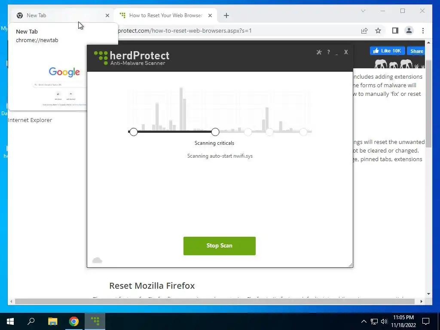Open the network status tray icon
440x330 pixels.
pyautogui.click(x=374, y=321)
